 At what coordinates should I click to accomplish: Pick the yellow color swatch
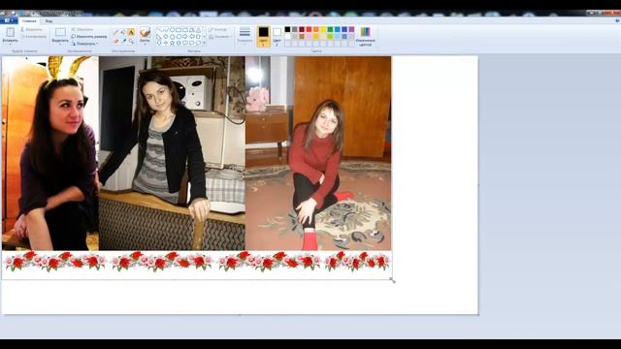coord(323,30)
